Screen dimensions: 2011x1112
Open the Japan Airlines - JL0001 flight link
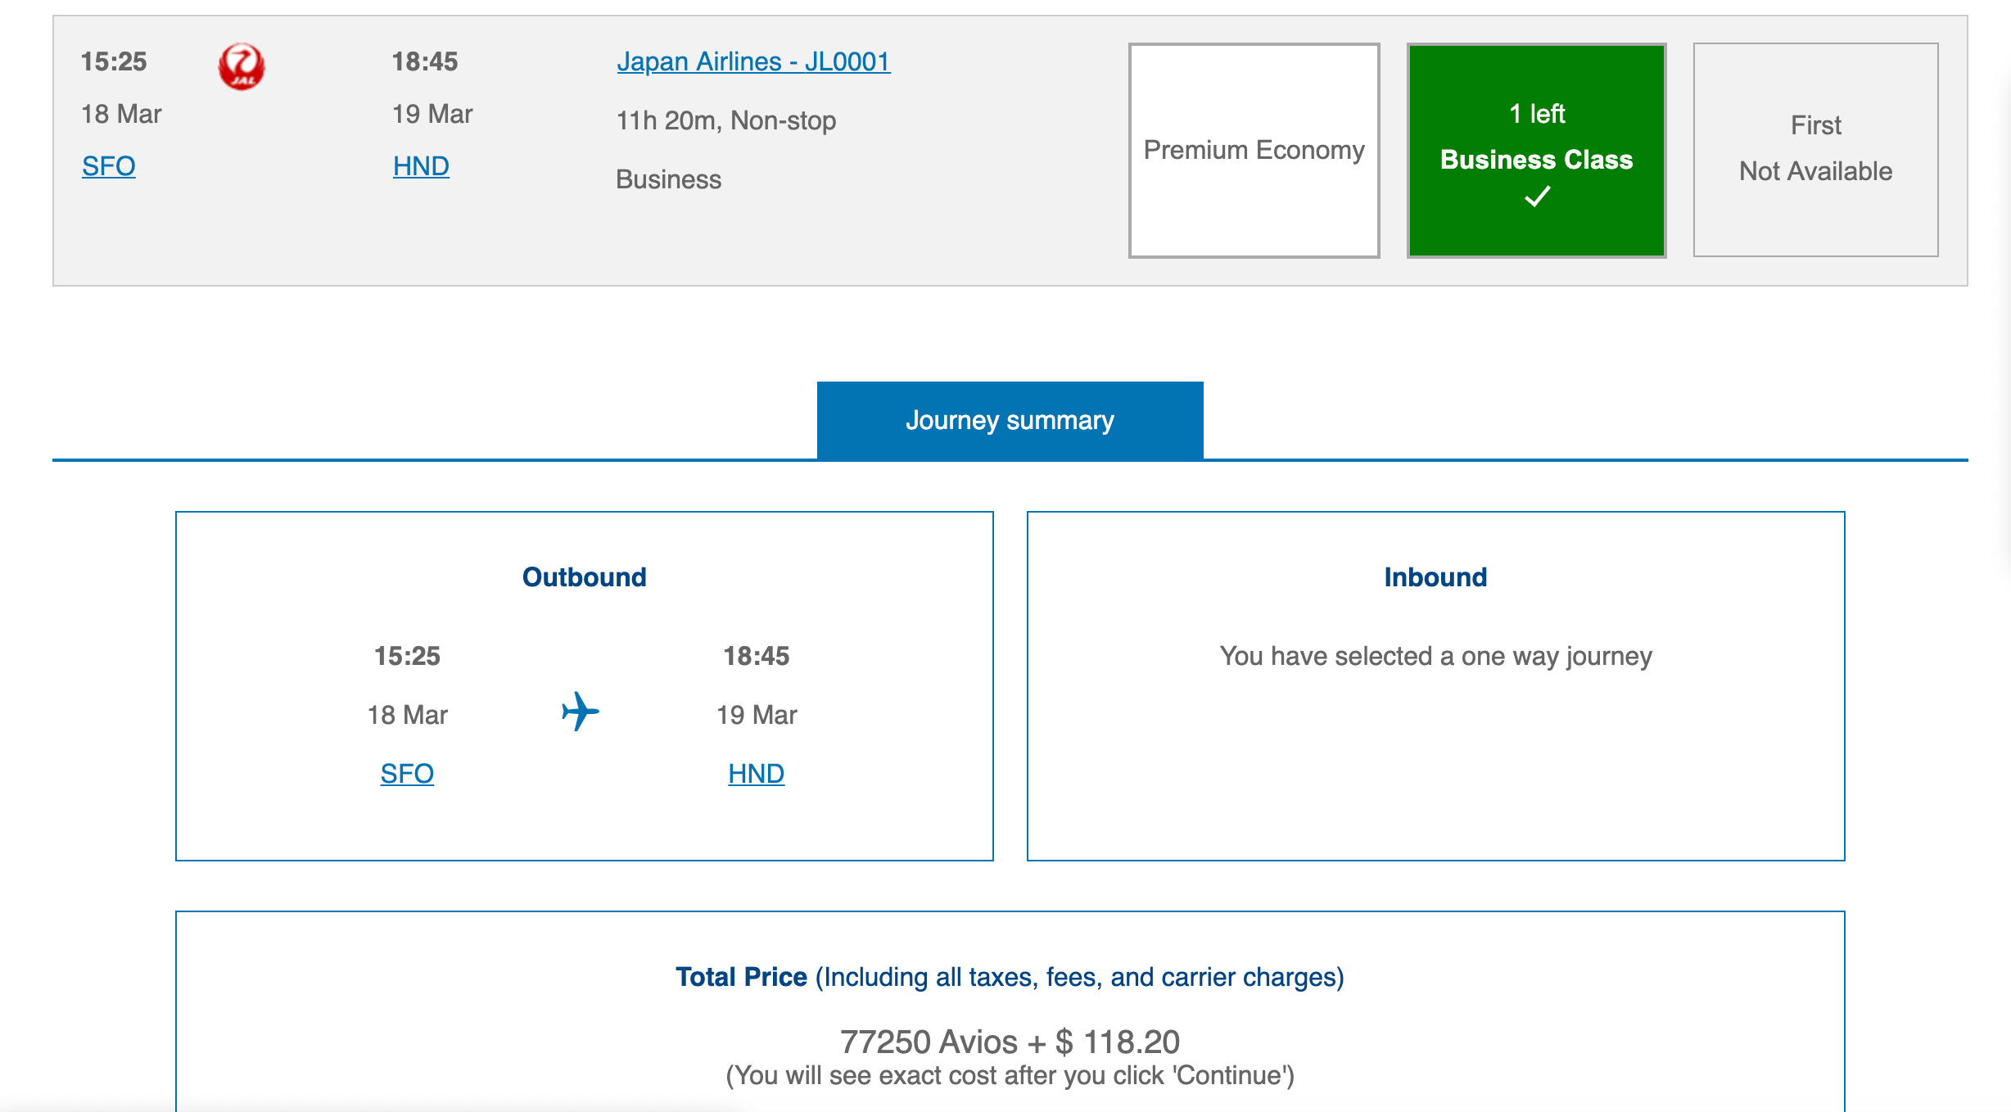[x=753, y=61]
